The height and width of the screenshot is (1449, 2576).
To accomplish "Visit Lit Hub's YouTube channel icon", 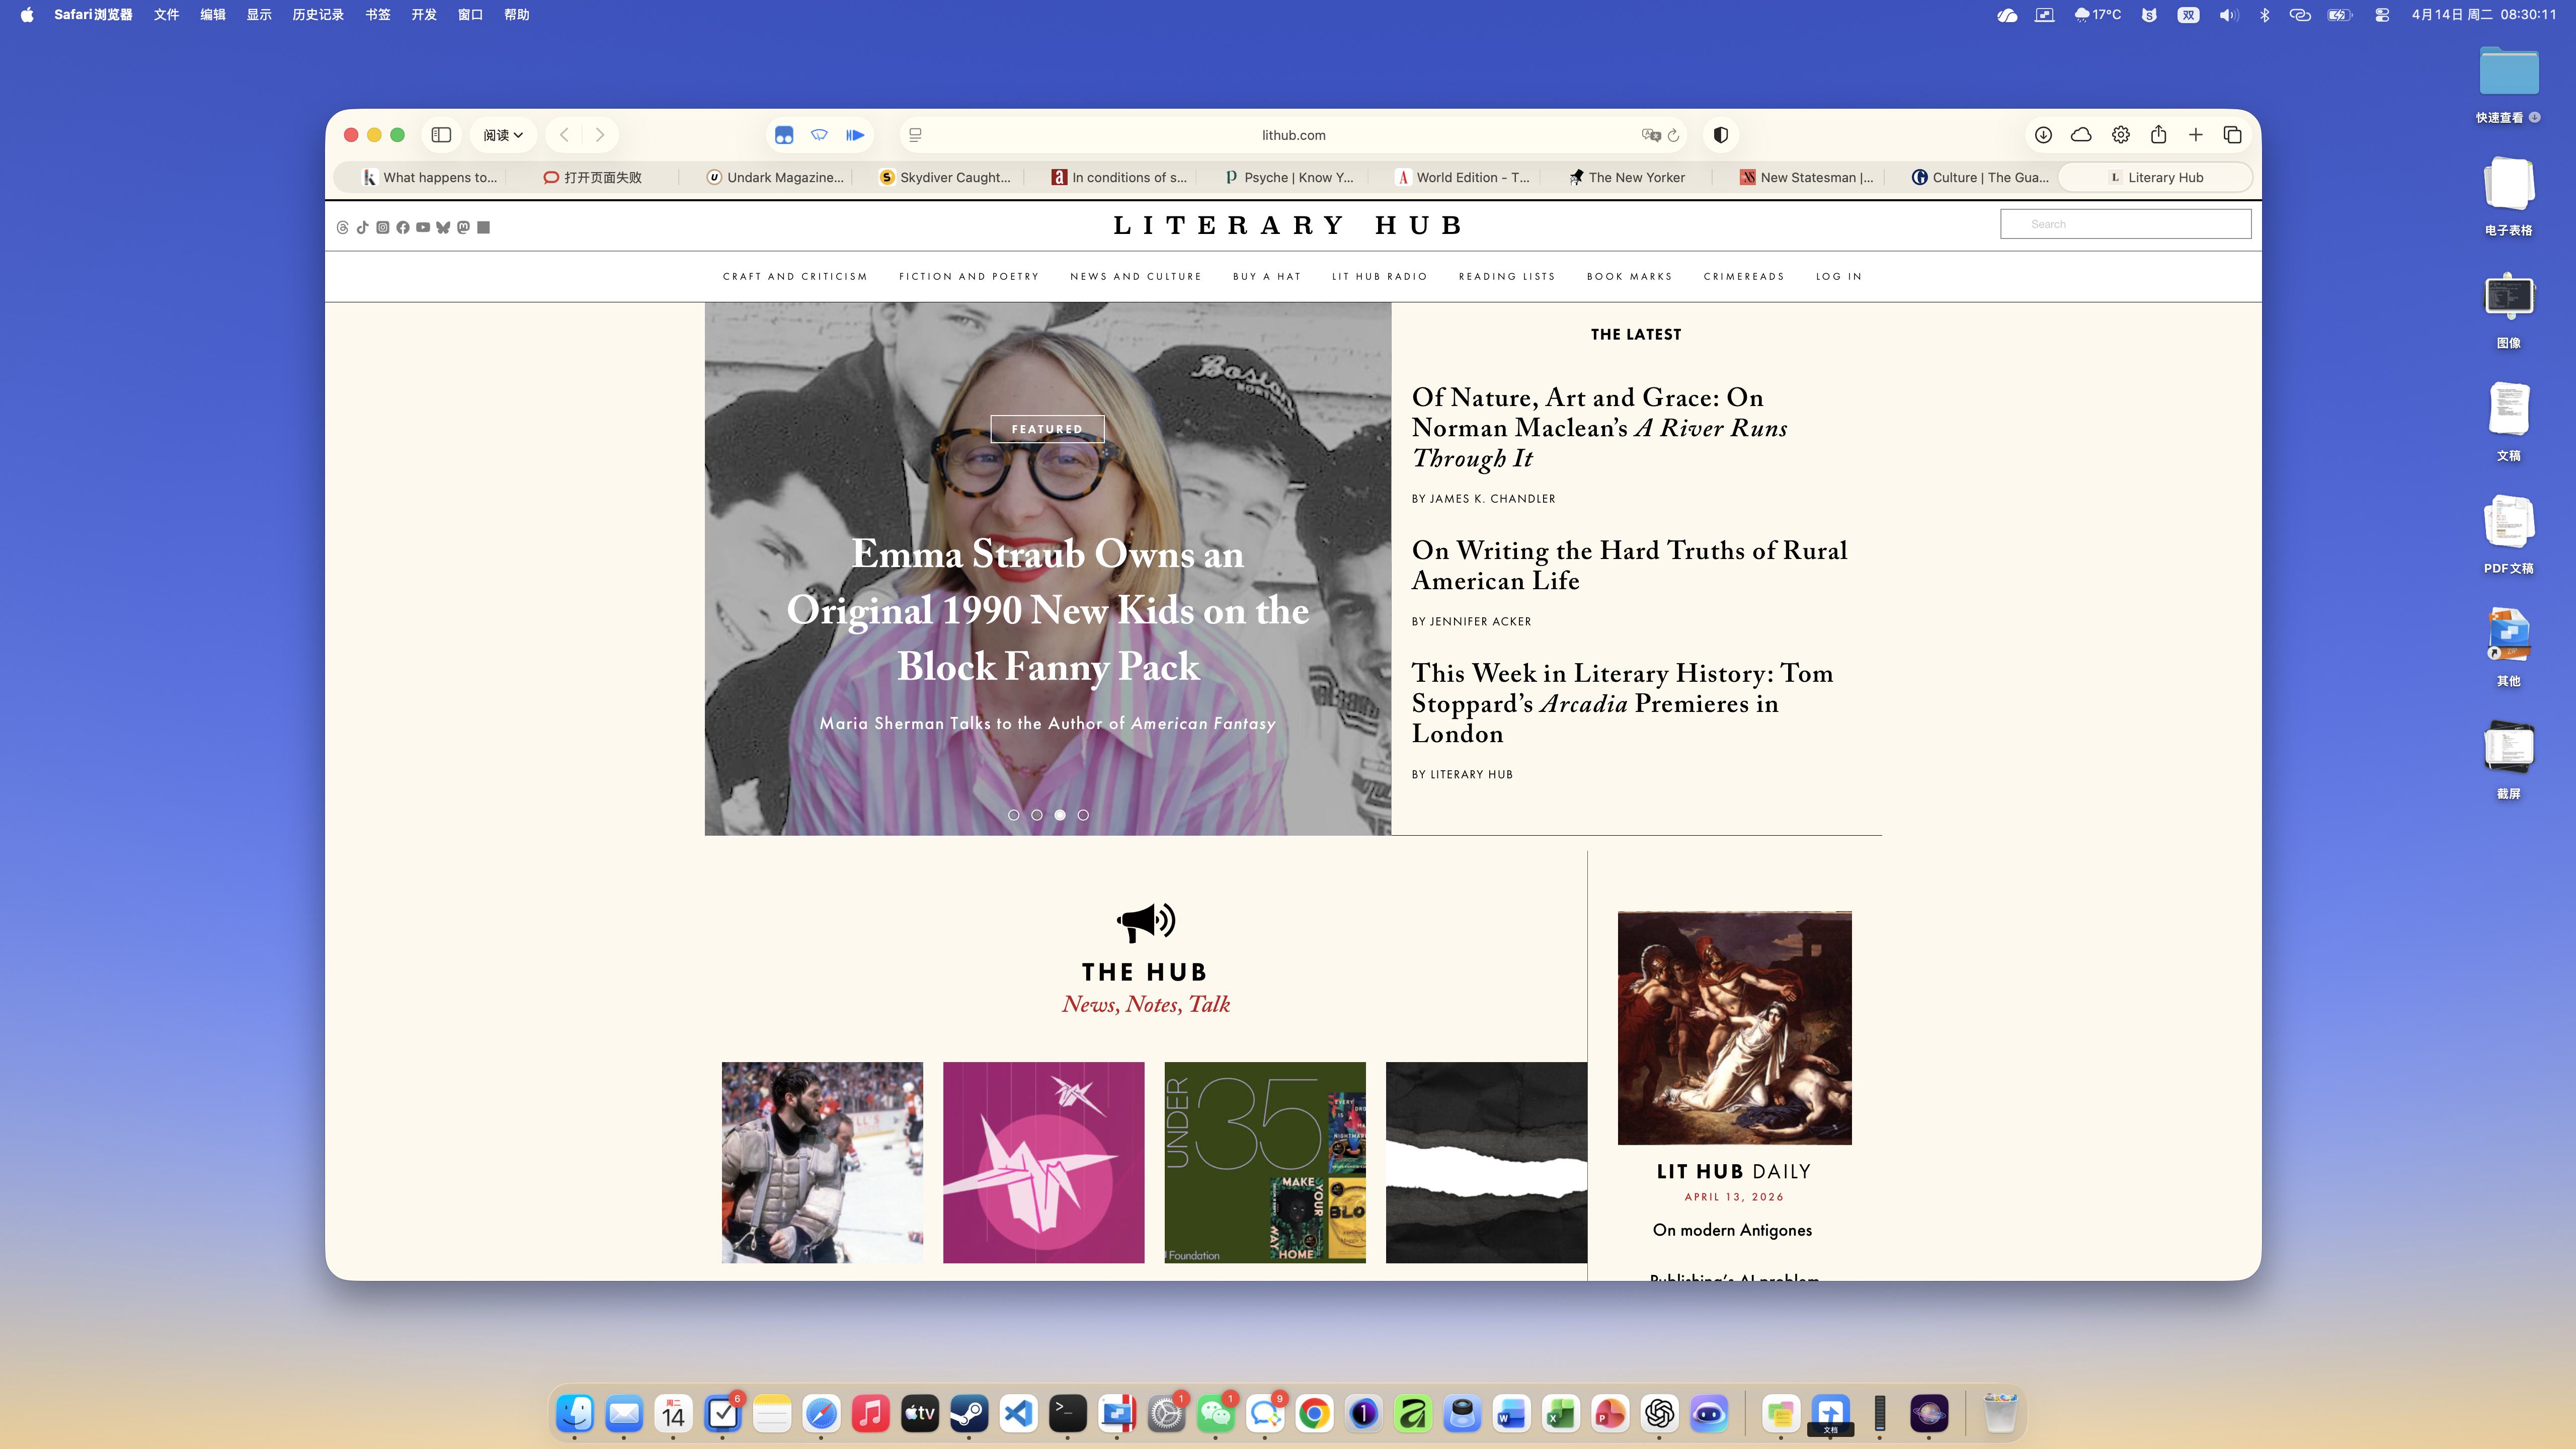I will click(423, 228).
